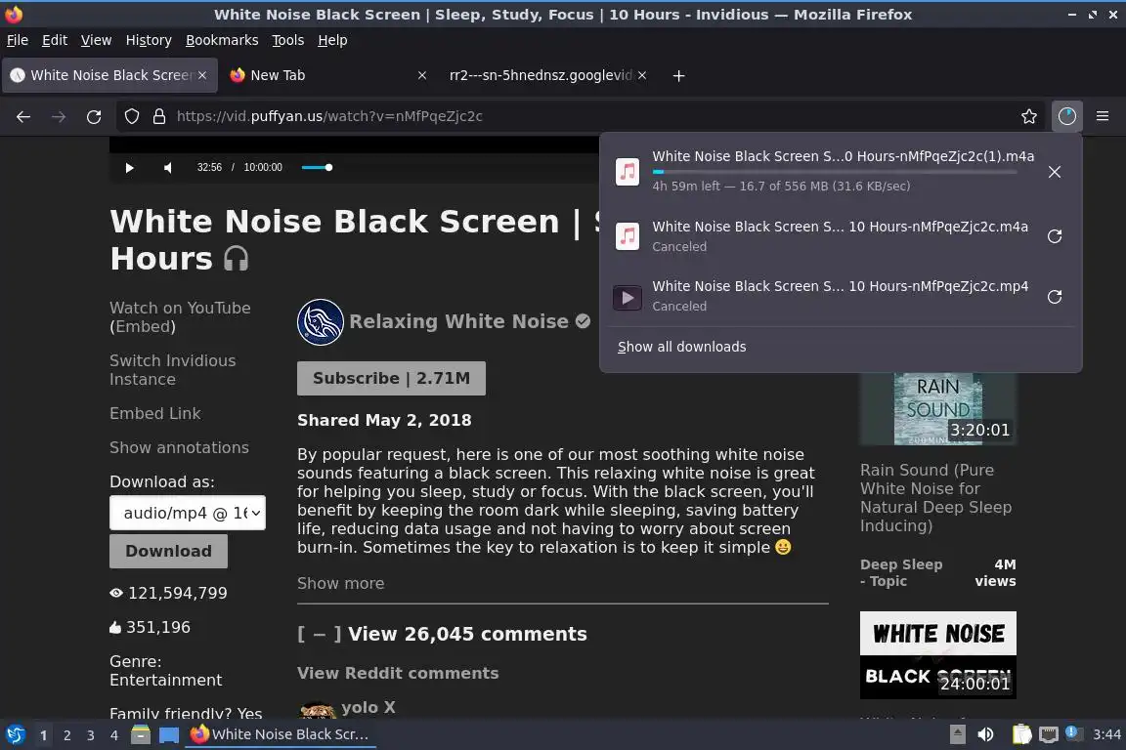Open the clipboard manager tray icon
Screen dimensions: 1126x750
[x=1021, y=734]
